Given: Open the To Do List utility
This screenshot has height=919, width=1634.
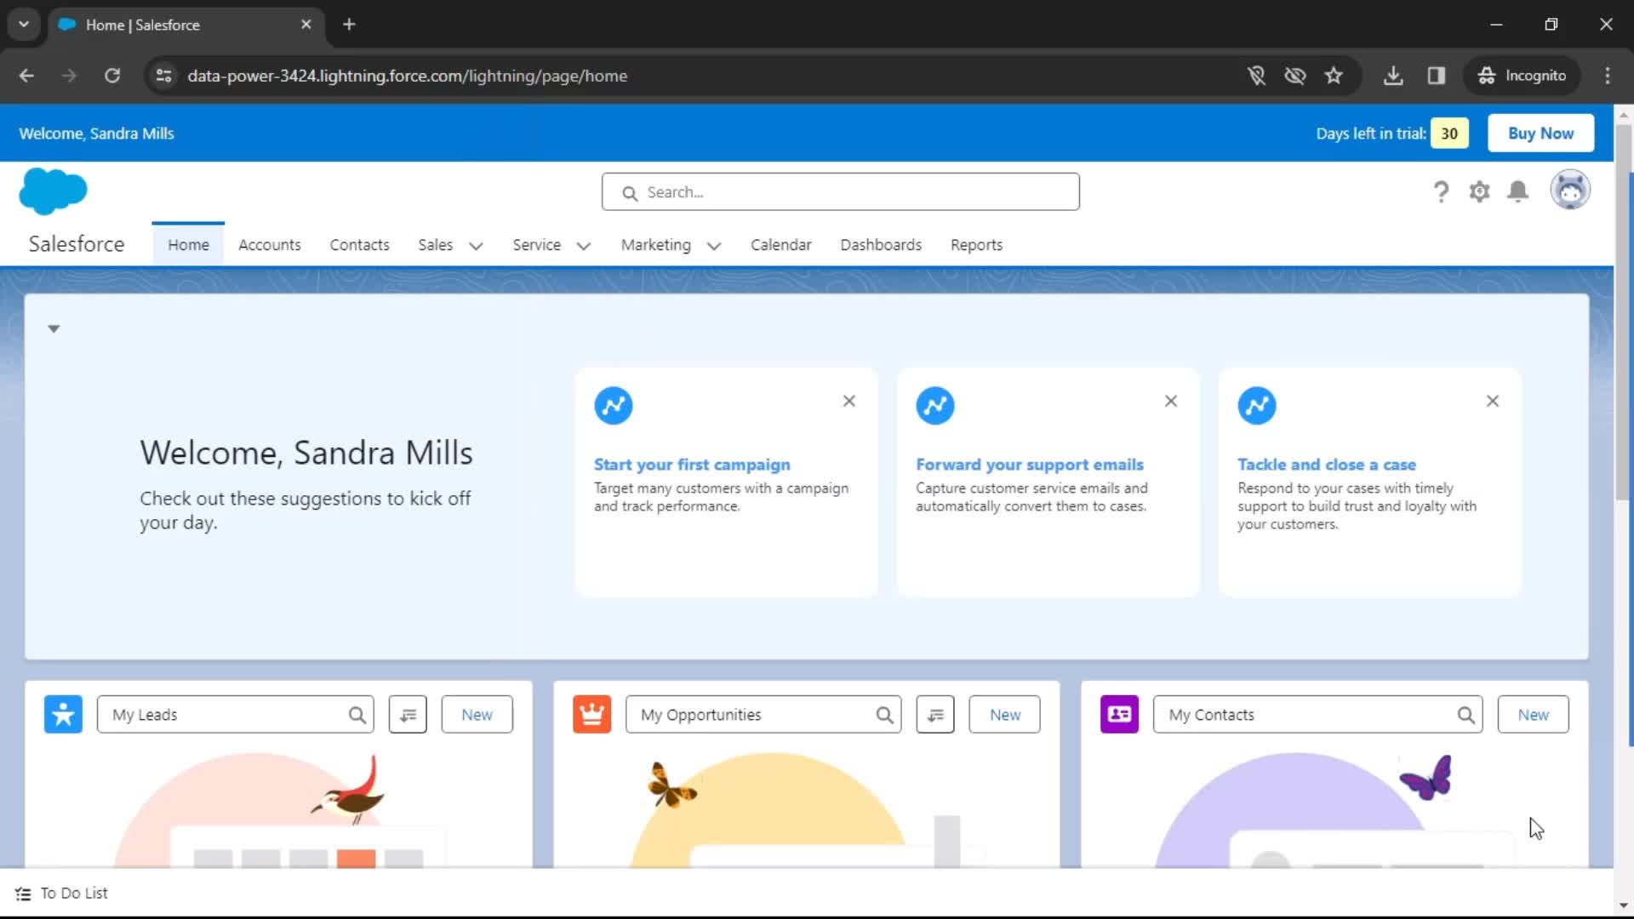Looking at the screenshot, I should [x=62, y=893].
